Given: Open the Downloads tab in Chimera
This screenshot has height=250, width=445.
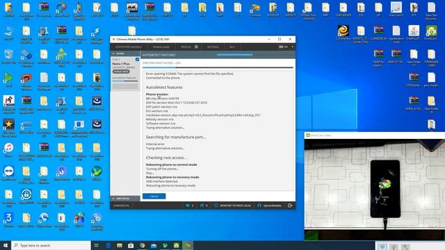Looking at the screenshot, I should click(161, 47).
